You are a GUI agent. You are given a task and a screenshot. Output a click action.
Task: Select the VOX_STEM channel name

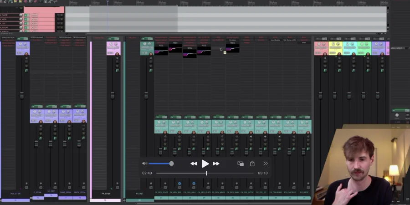(x=15, y=194)
